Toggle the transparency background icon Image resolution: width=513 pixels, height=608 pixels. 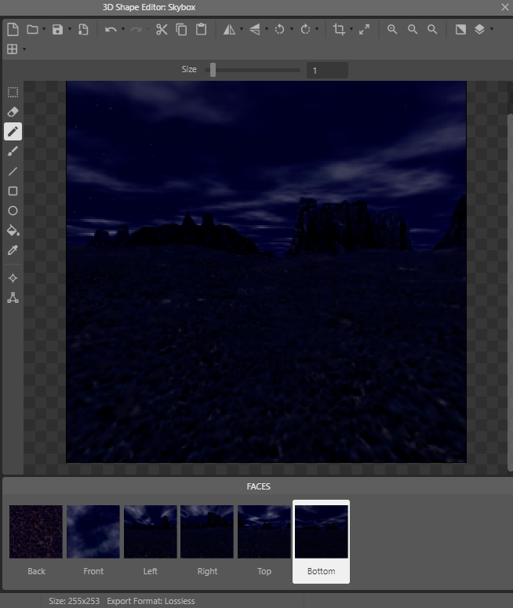click(x=460, y=30)
